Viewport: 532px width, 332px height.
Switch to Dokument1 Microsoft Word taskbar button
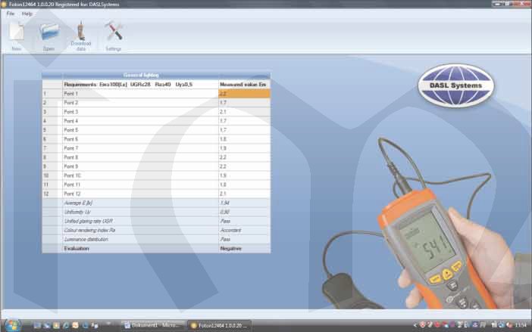[153, 325]
